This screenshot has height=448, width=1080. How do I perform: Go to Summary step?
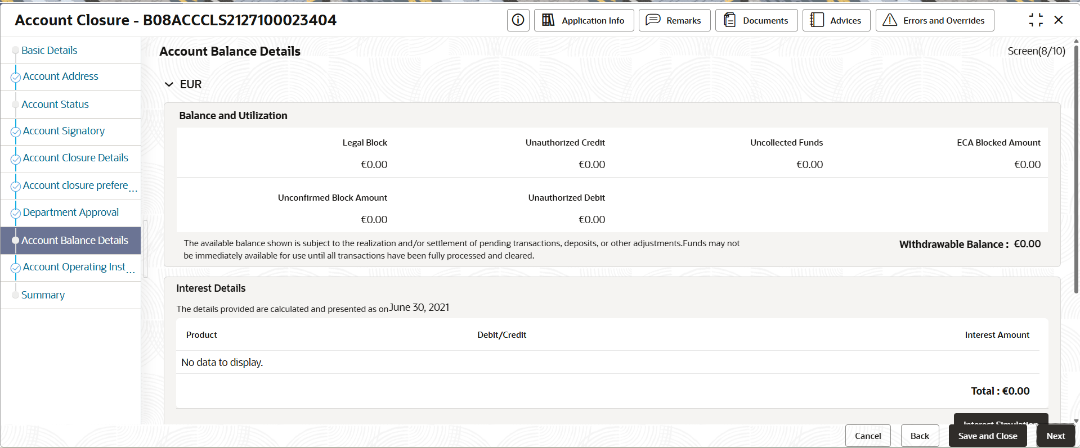(43, 295)
